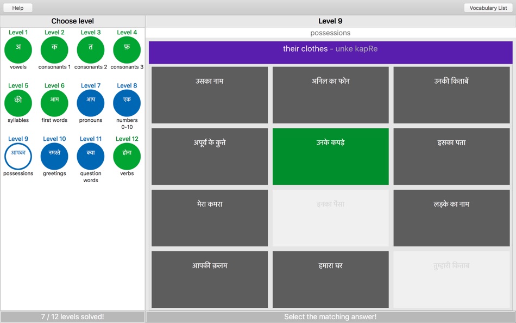This screenshot has width=516, height=323.
Task: Choose the answer tile लड़के का नाम
Action: tap(451, 218)
